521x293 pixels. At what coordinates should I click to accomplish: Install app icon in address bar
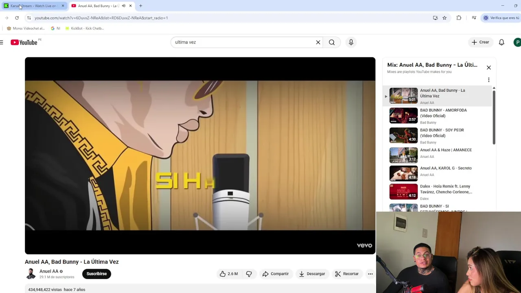point(435,18)
